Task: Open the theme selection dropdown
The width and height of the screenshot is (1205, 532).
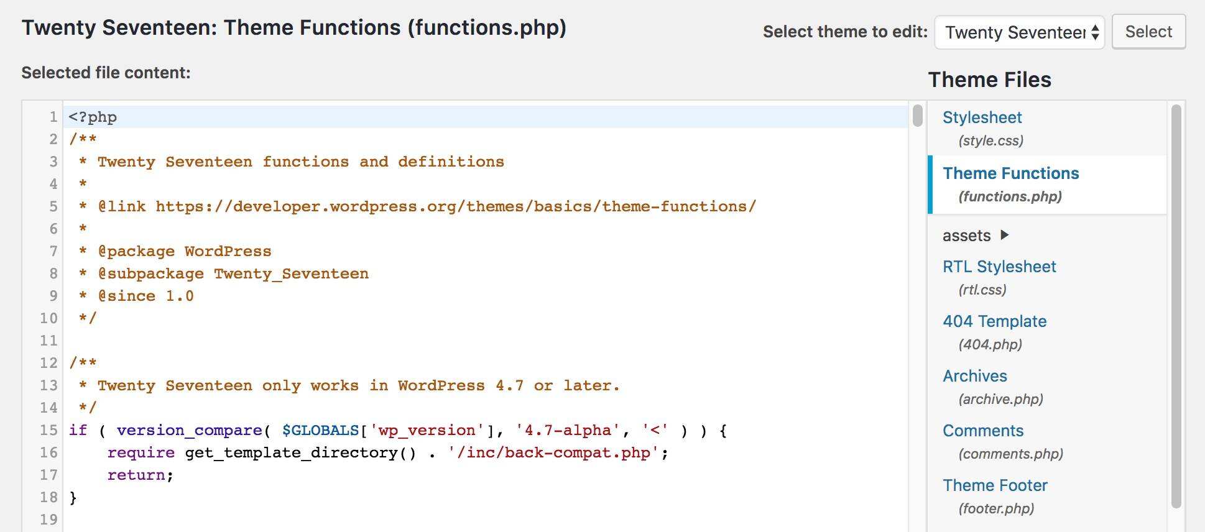Action: click(x=1019, y=32)
